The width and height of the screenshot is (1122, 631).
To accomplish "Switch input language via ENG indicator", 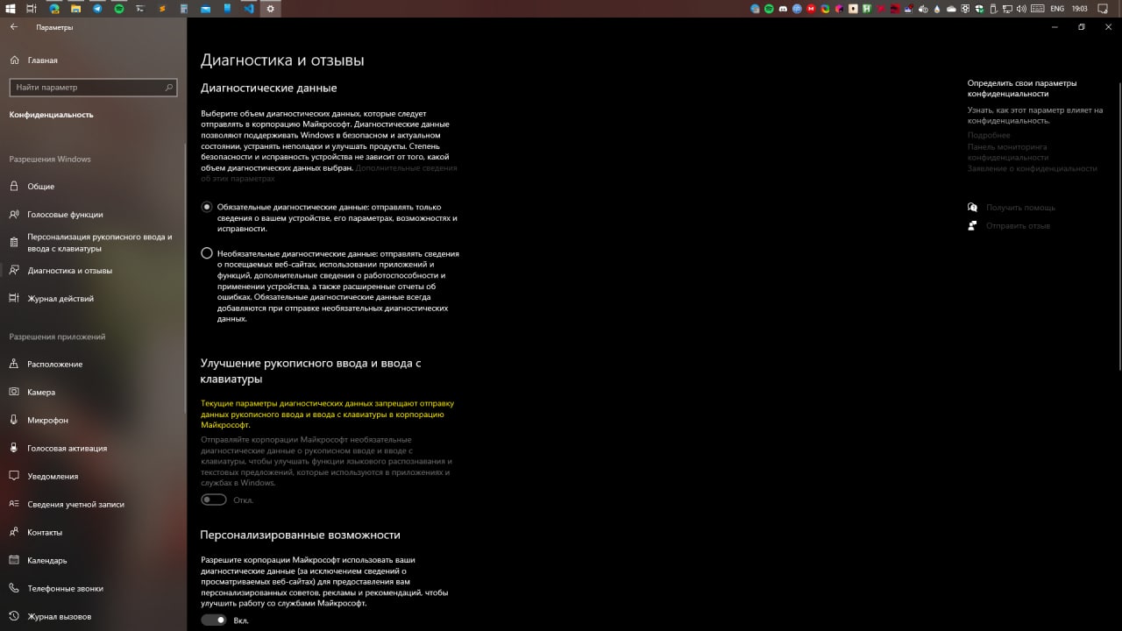I will [x=1057, y=9].
